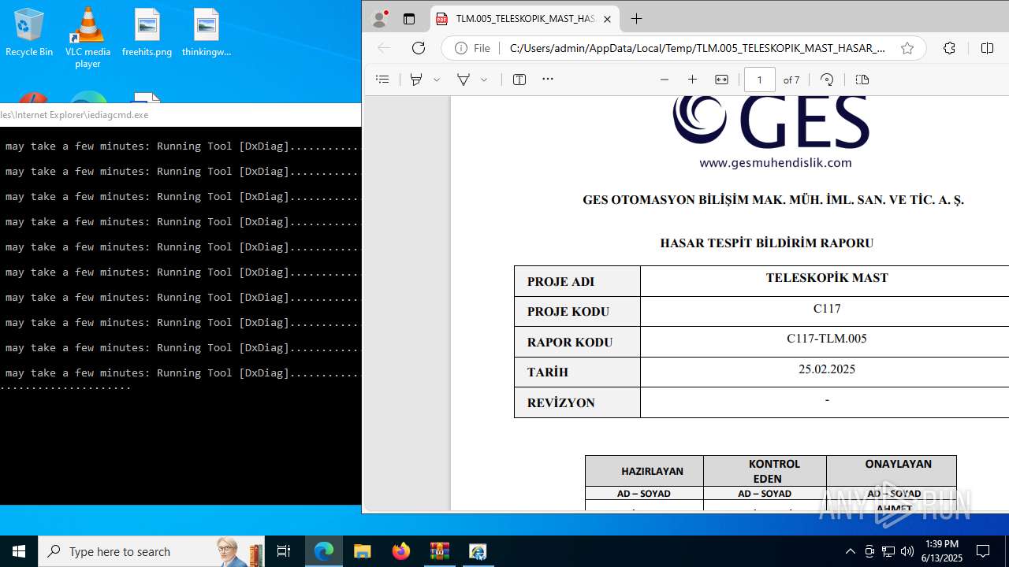1009x567 pixels.
Task: Open more PDF tools ellipsis
Action: pos(548,80)
